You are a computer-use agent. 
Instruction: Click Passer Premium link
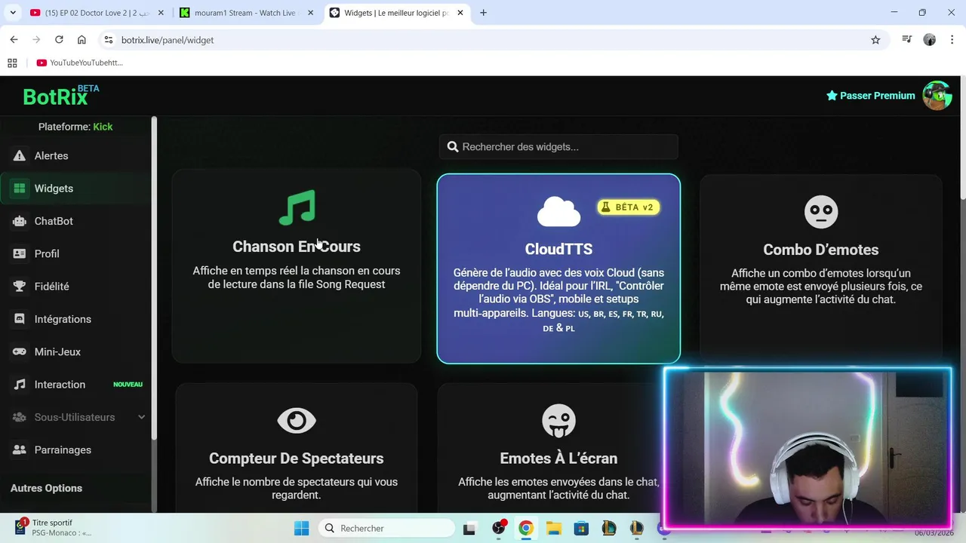pos(870,96)
